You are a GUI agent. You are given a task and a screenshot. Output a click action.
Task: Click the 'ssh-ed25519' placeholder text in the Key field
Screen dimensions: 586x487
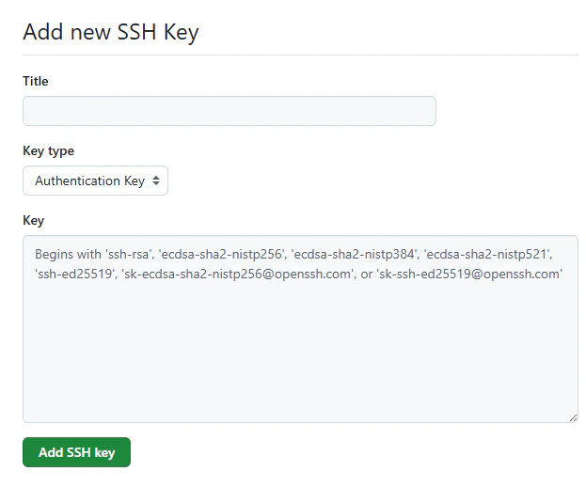tap(74, 274)
